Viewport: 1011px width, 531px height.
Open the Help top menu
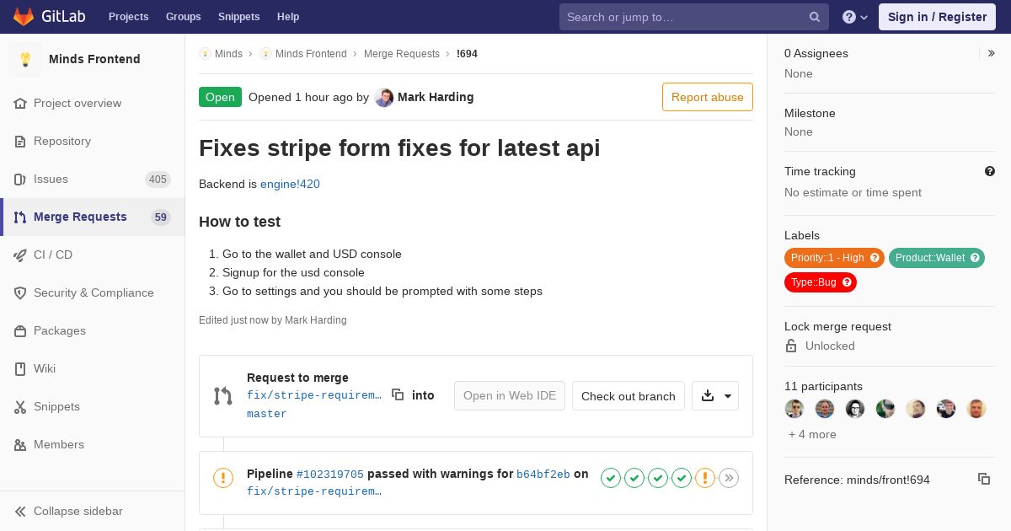tap(288, 17)
